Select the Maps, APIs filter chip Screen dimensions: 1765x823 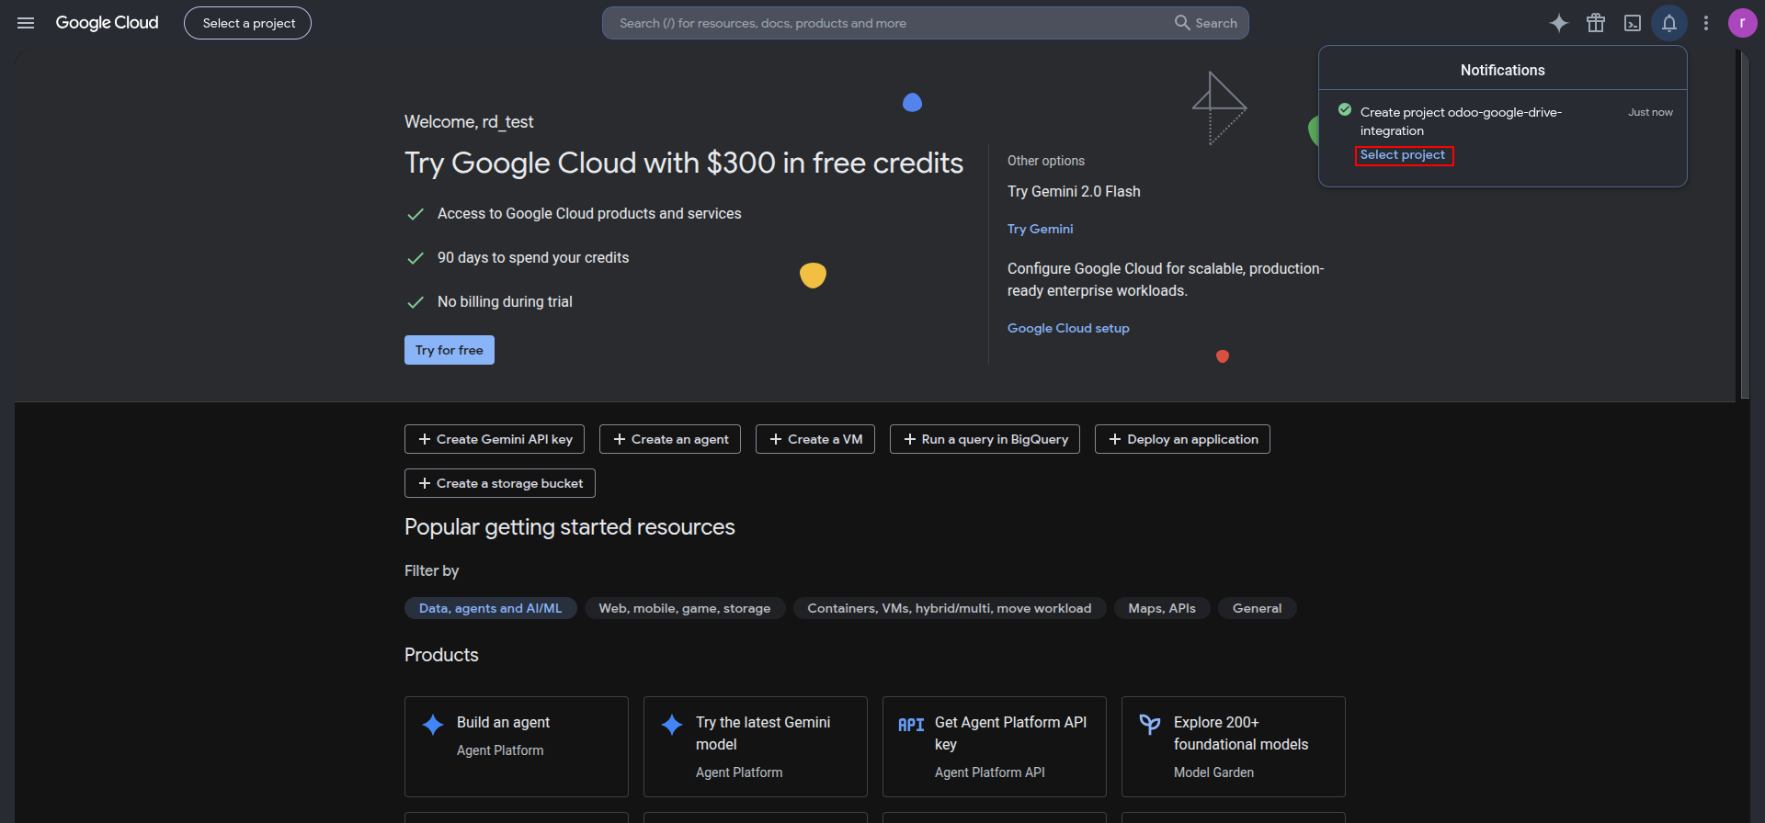1162,608
